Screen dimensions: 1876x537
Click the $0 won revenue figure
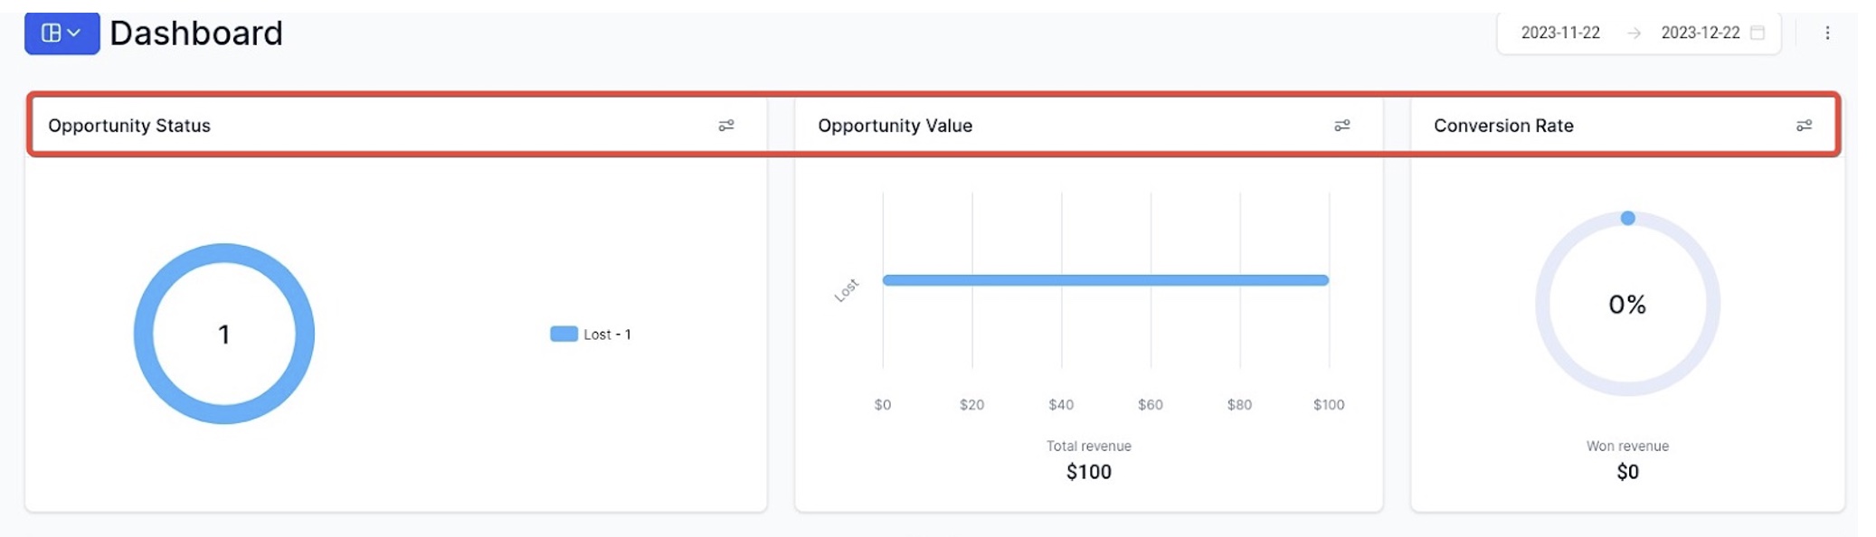[1627, 472]
